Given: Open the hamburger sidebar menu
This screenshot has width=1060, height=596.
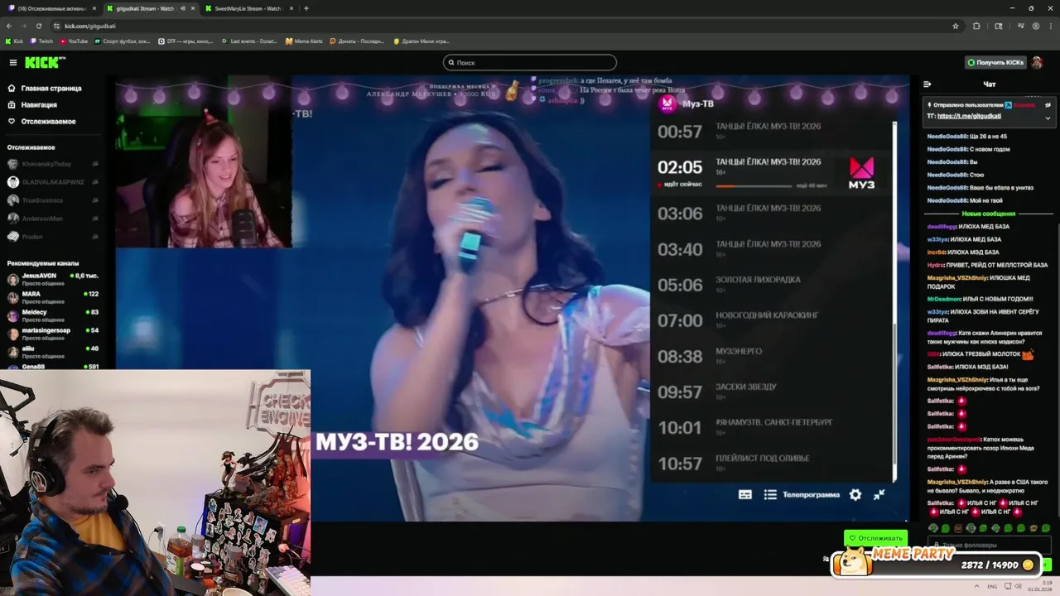Looking at the screenshot, I should point(12,63).
